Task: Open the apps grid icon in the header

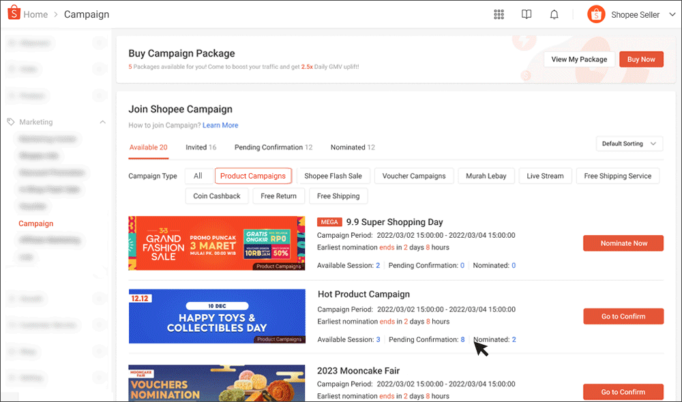Action: pos(499,14)
